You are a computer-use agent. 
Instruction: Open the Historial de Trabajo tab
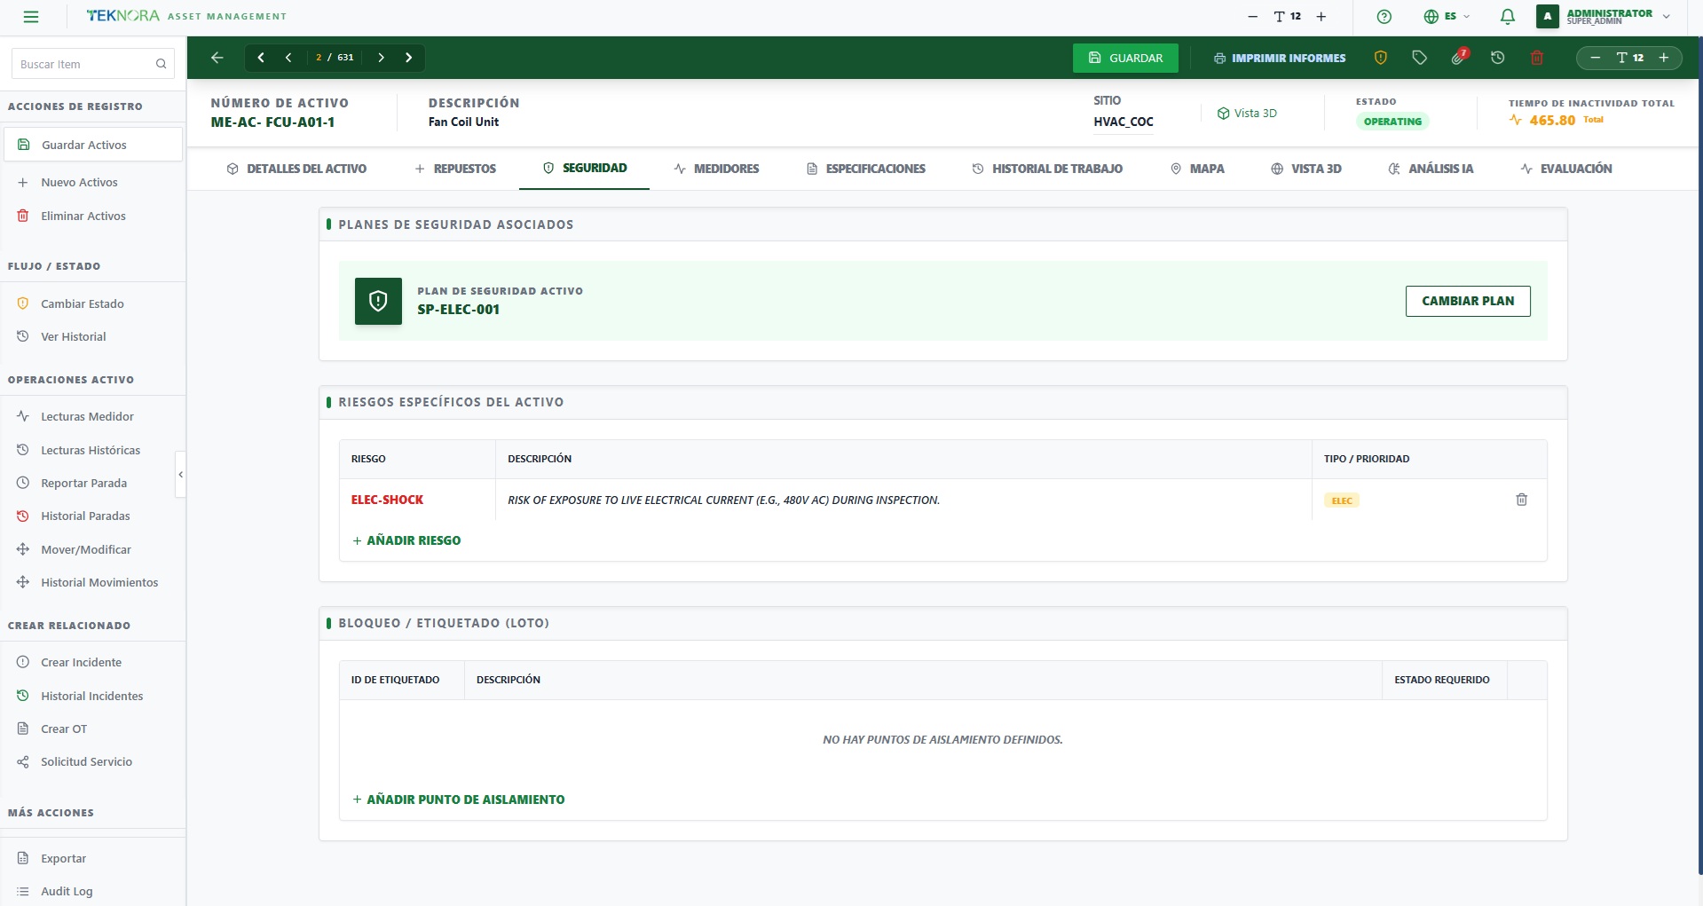pyautogui.click(x=1047, y=169)
